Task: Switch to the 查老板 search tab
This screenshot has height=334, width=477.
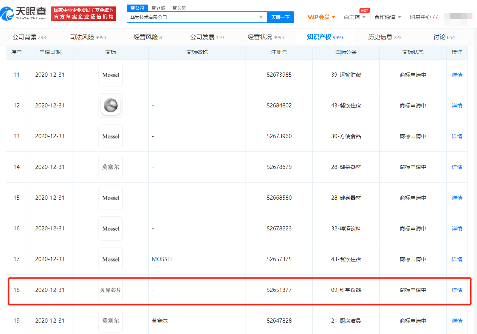Action: [158, 8]
